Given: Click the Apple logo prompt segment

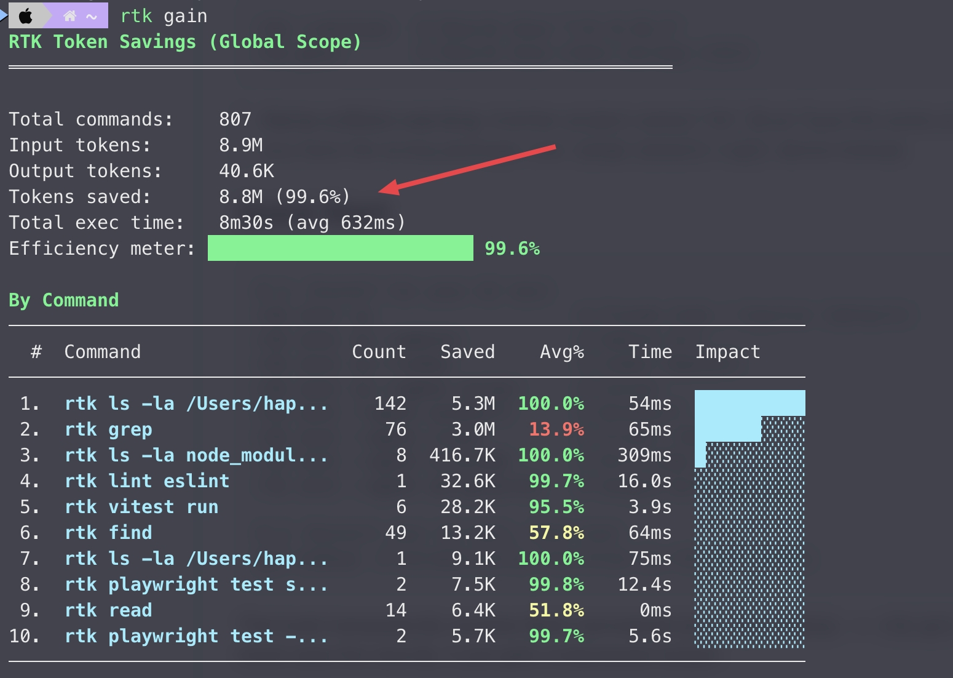Looking at the screenshot, I should pyautogui.click(x=26, y=16).
